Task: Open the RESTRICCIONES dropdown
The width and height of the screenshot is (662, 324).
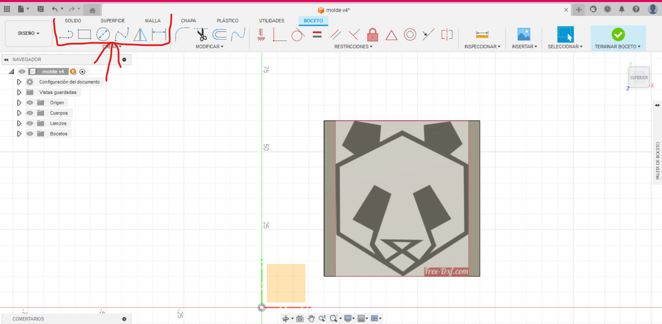Action: pyautogui.click(x=353, y=46)
